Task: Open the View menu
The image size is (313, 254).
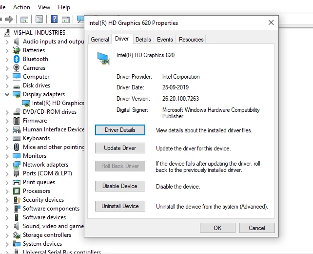Action: tap(44, 7)
